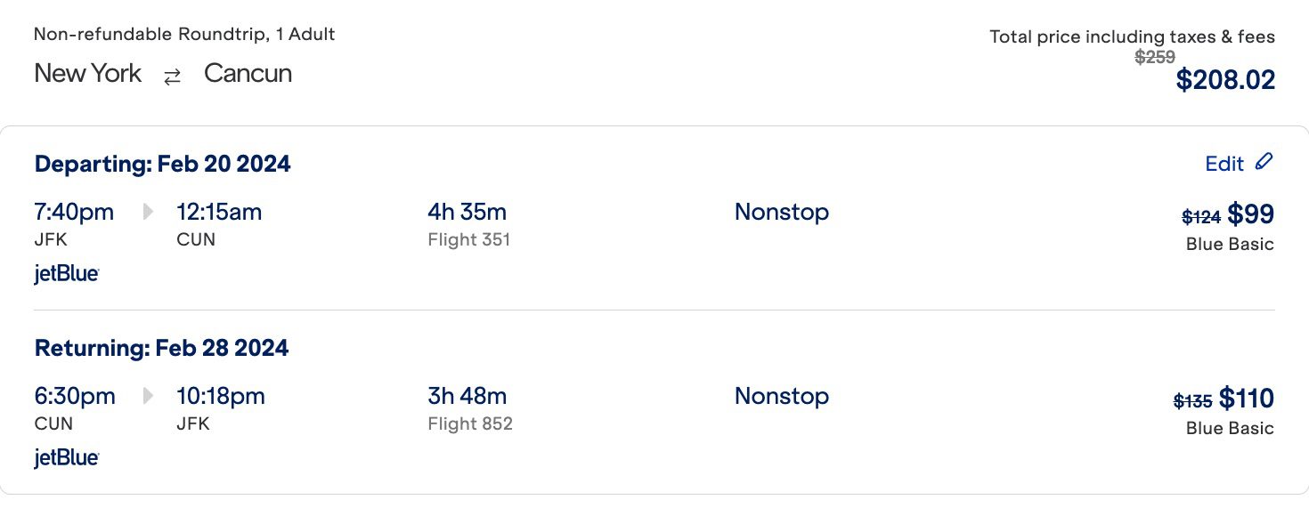The image size is (1309, 516).
Task: Click the crossed-out $259 original price
Action: 1157,57
